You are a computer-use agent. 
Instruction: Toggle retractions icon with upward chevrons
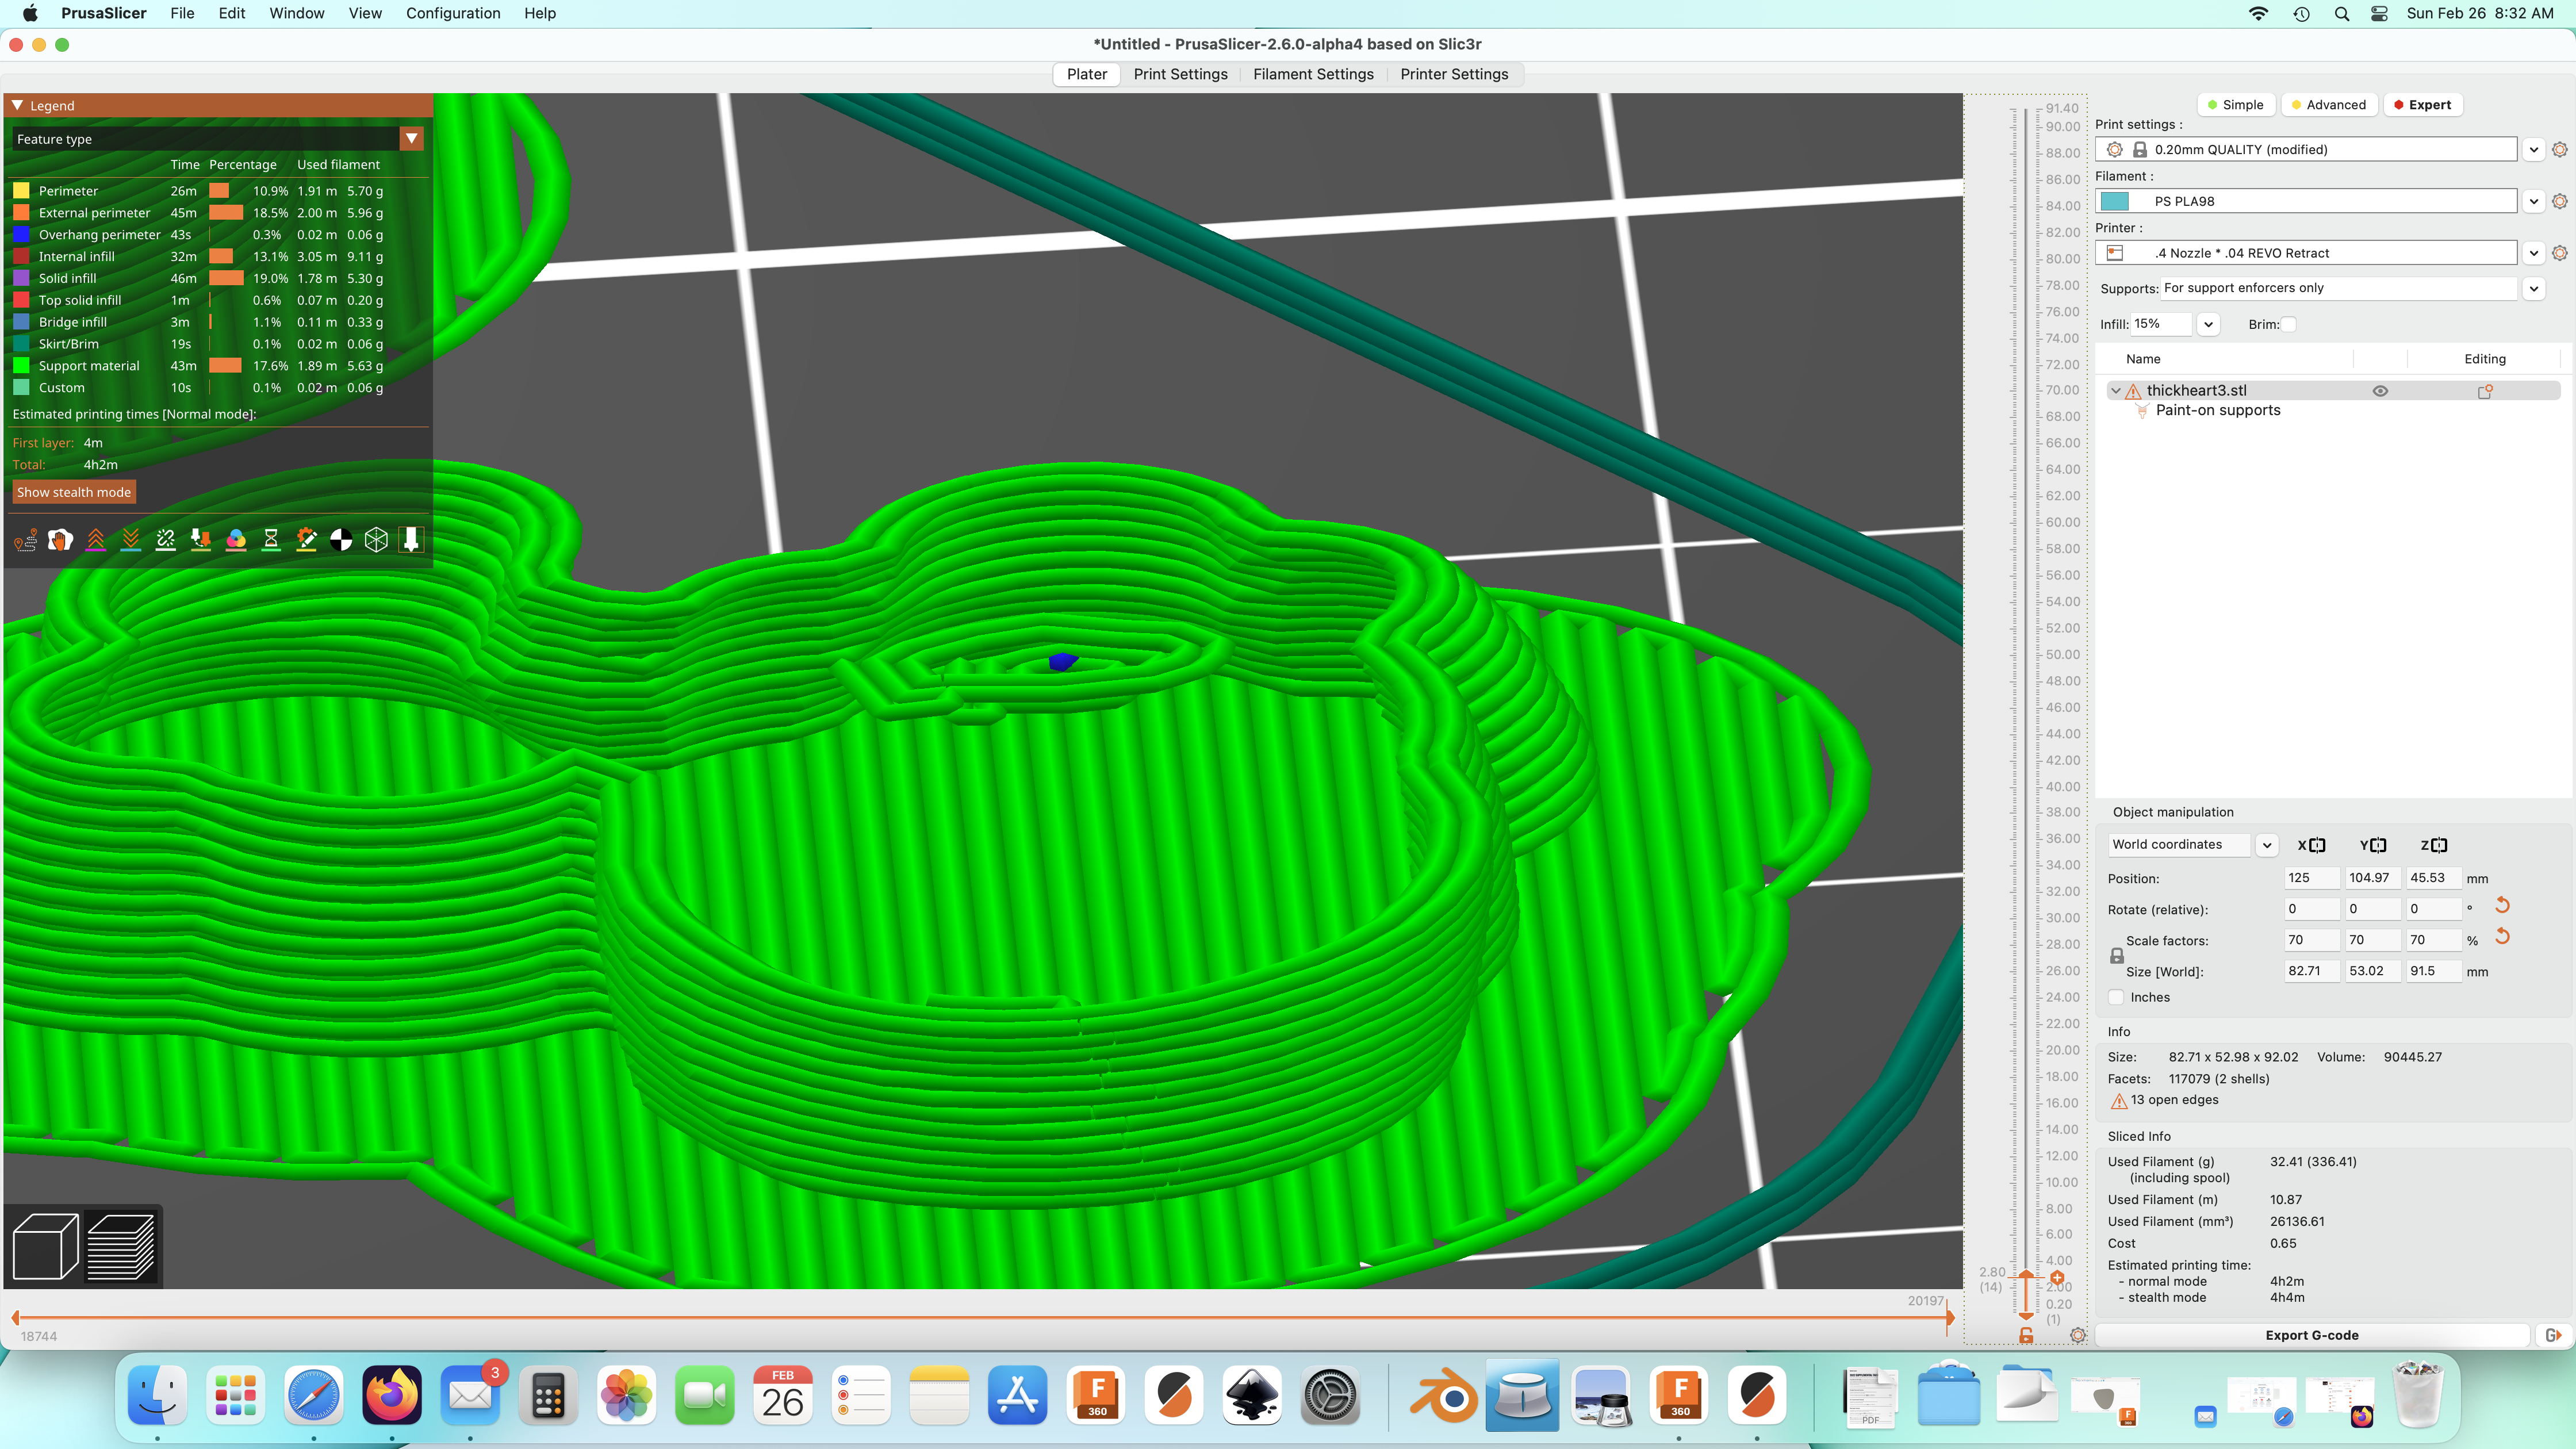pos(95,540)
